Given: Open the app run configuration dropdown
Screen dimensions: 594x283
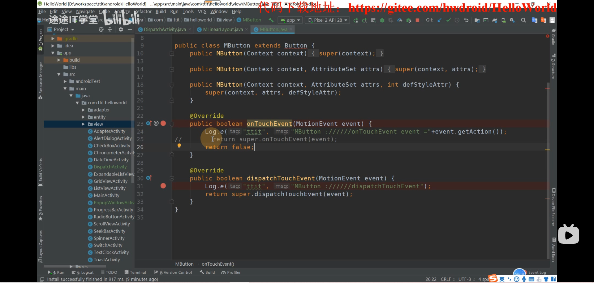Looking at the screenshot, I should coord(291,20).
